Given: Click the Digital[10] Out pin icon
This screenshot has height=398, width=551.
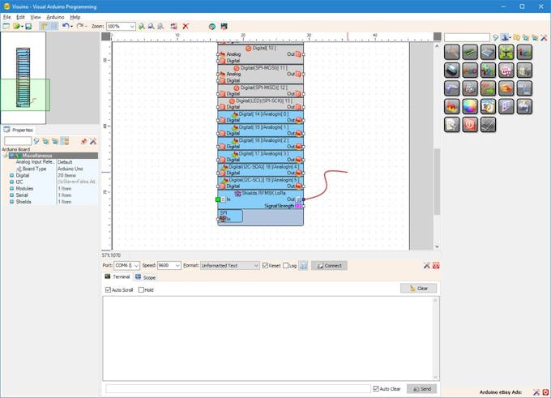Looking at the screenshot, I should pos(298,54).
